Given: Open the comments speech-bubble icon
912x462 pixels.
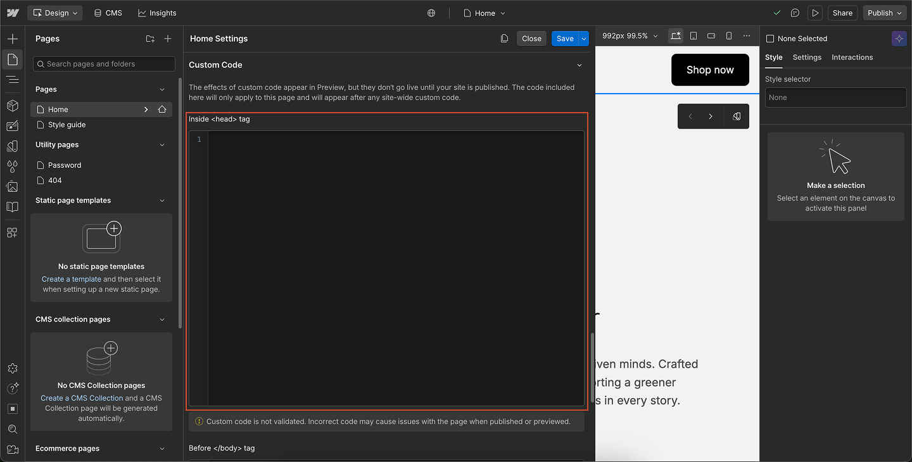Looking at the screenshot, I should click(x=795, y=13).
